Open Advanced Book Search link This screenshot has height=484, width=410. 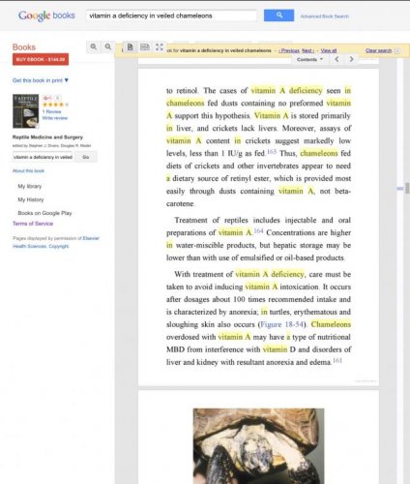pyautogui.click(x=325, y=16)
